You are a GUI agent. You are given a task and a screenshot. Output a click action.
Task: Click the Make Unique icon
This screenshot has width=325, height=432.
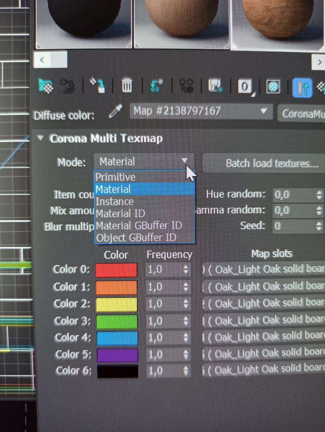[186, 86]
